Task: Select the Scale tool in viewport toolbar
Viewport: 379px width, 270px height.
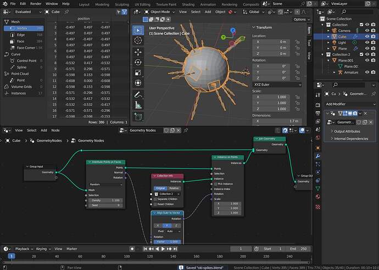Action: (138, 72)
